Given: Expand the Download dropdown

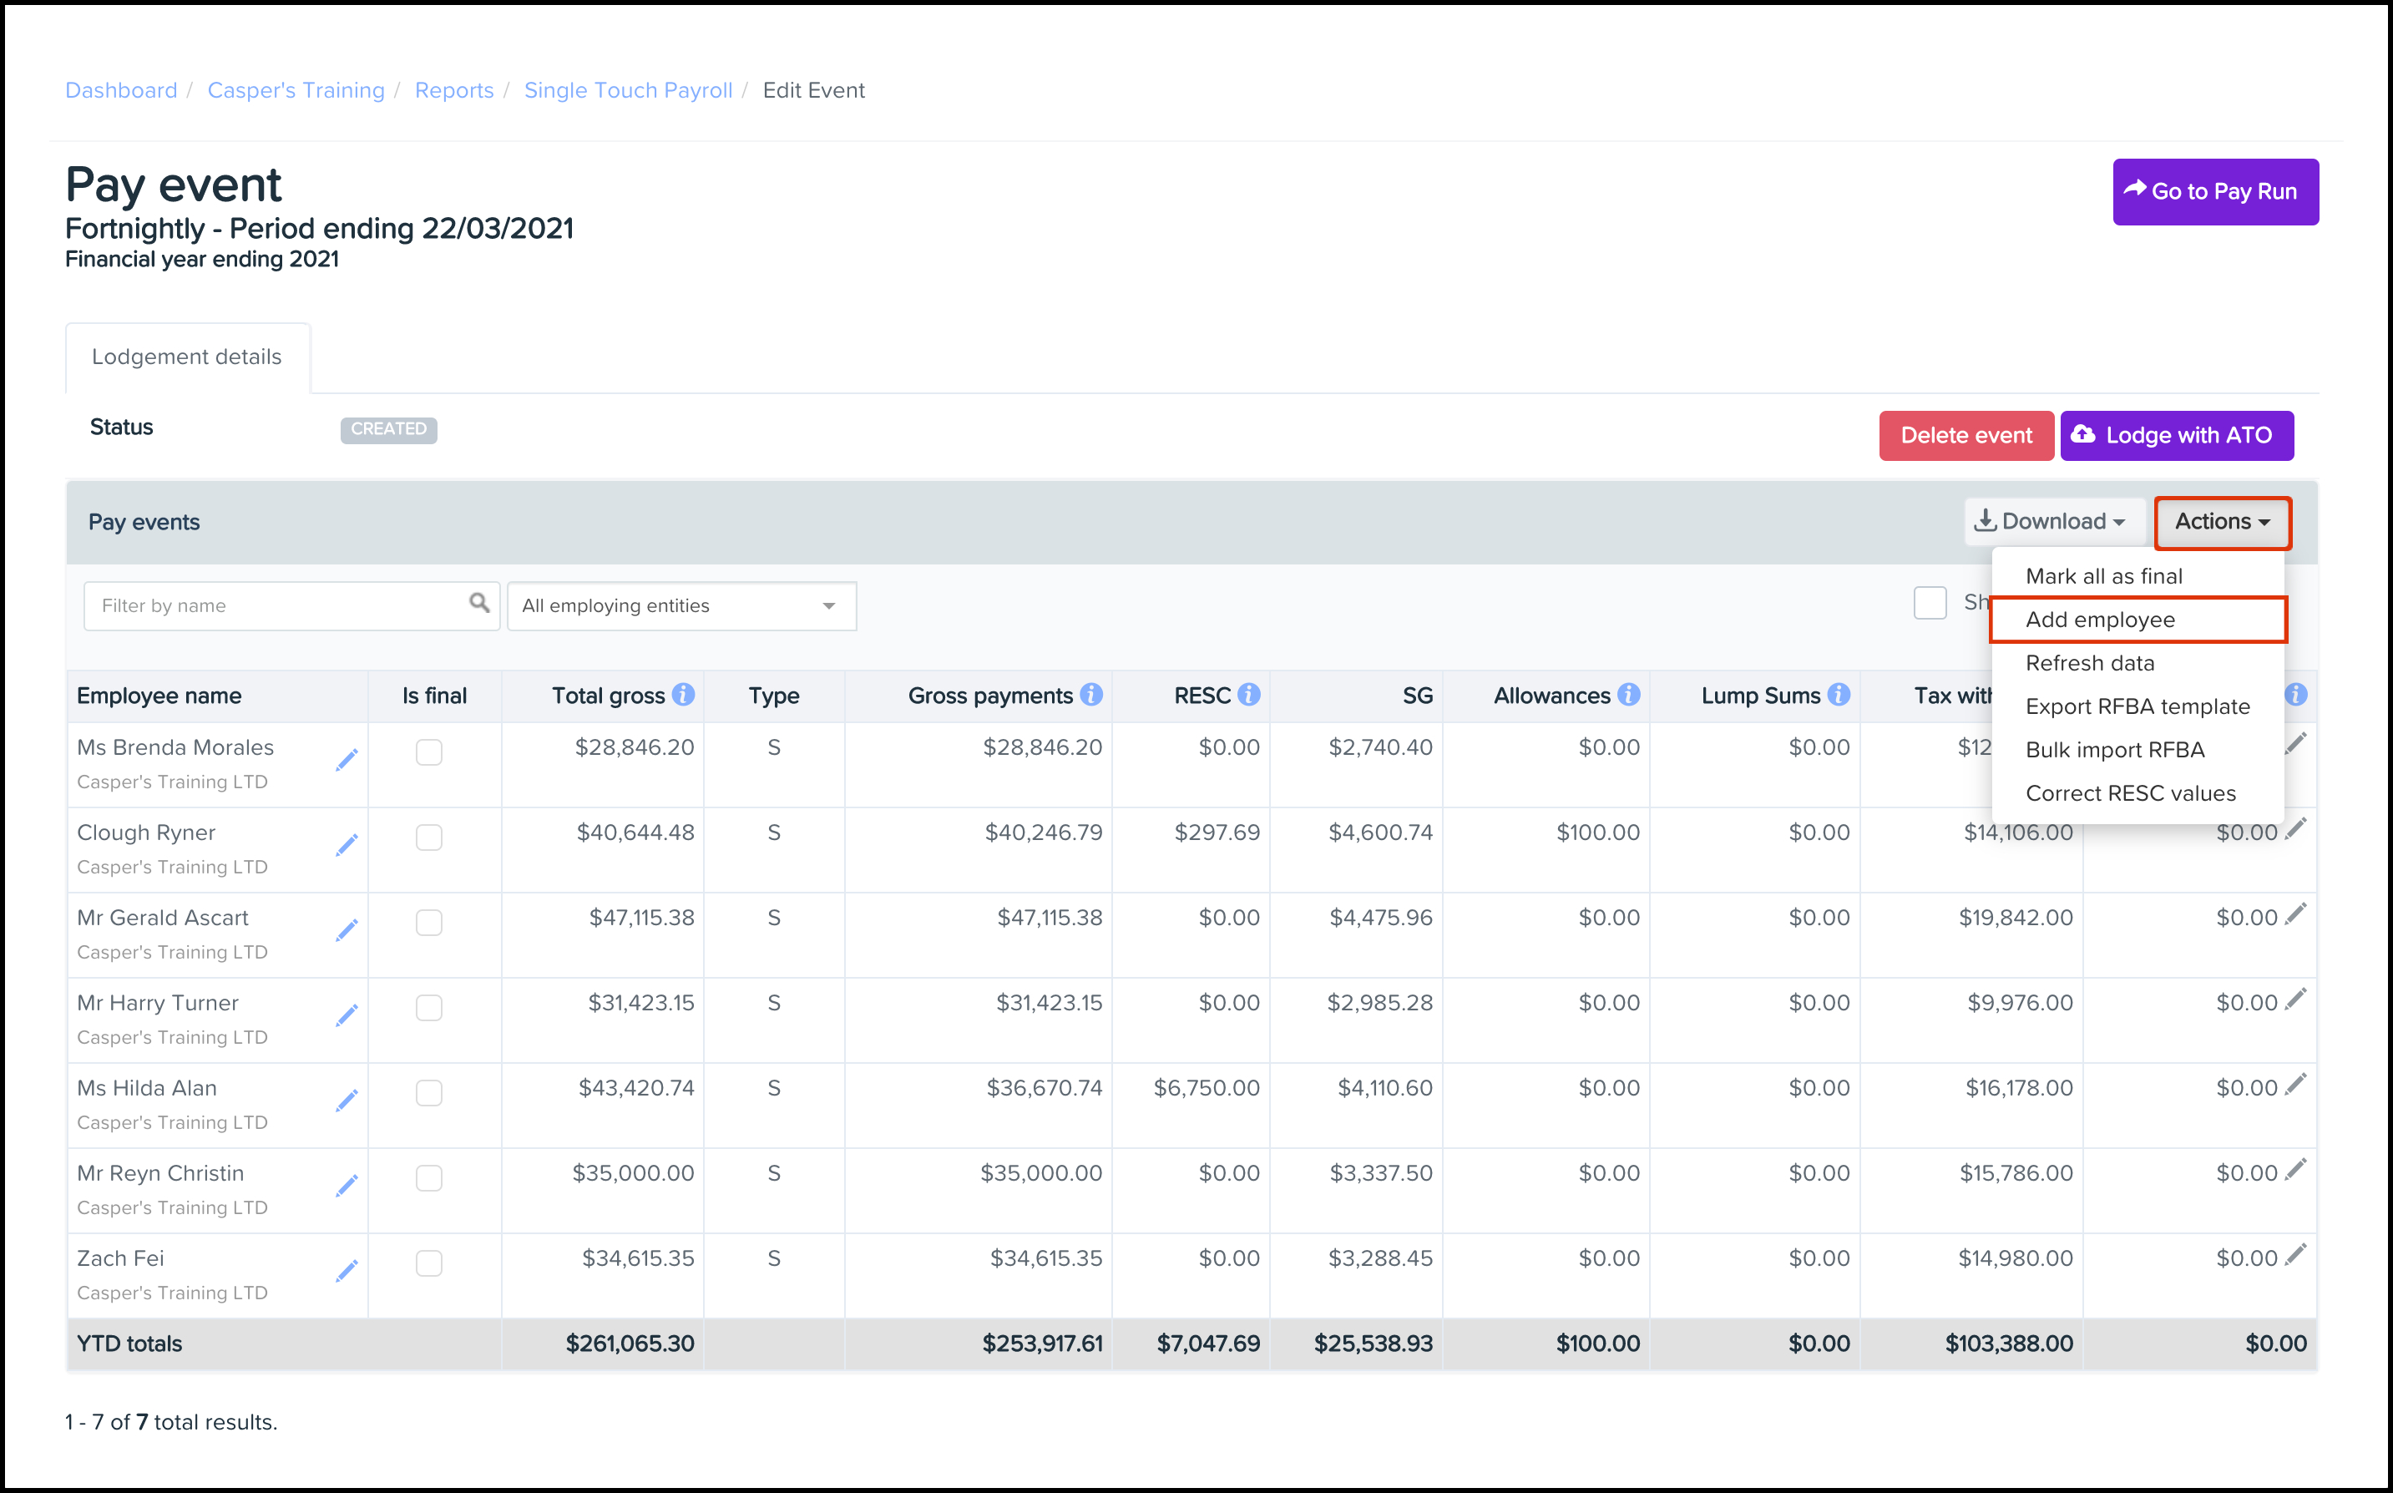Looking at the screenshot, I should pyautogui.click(x=2052, y=521).
